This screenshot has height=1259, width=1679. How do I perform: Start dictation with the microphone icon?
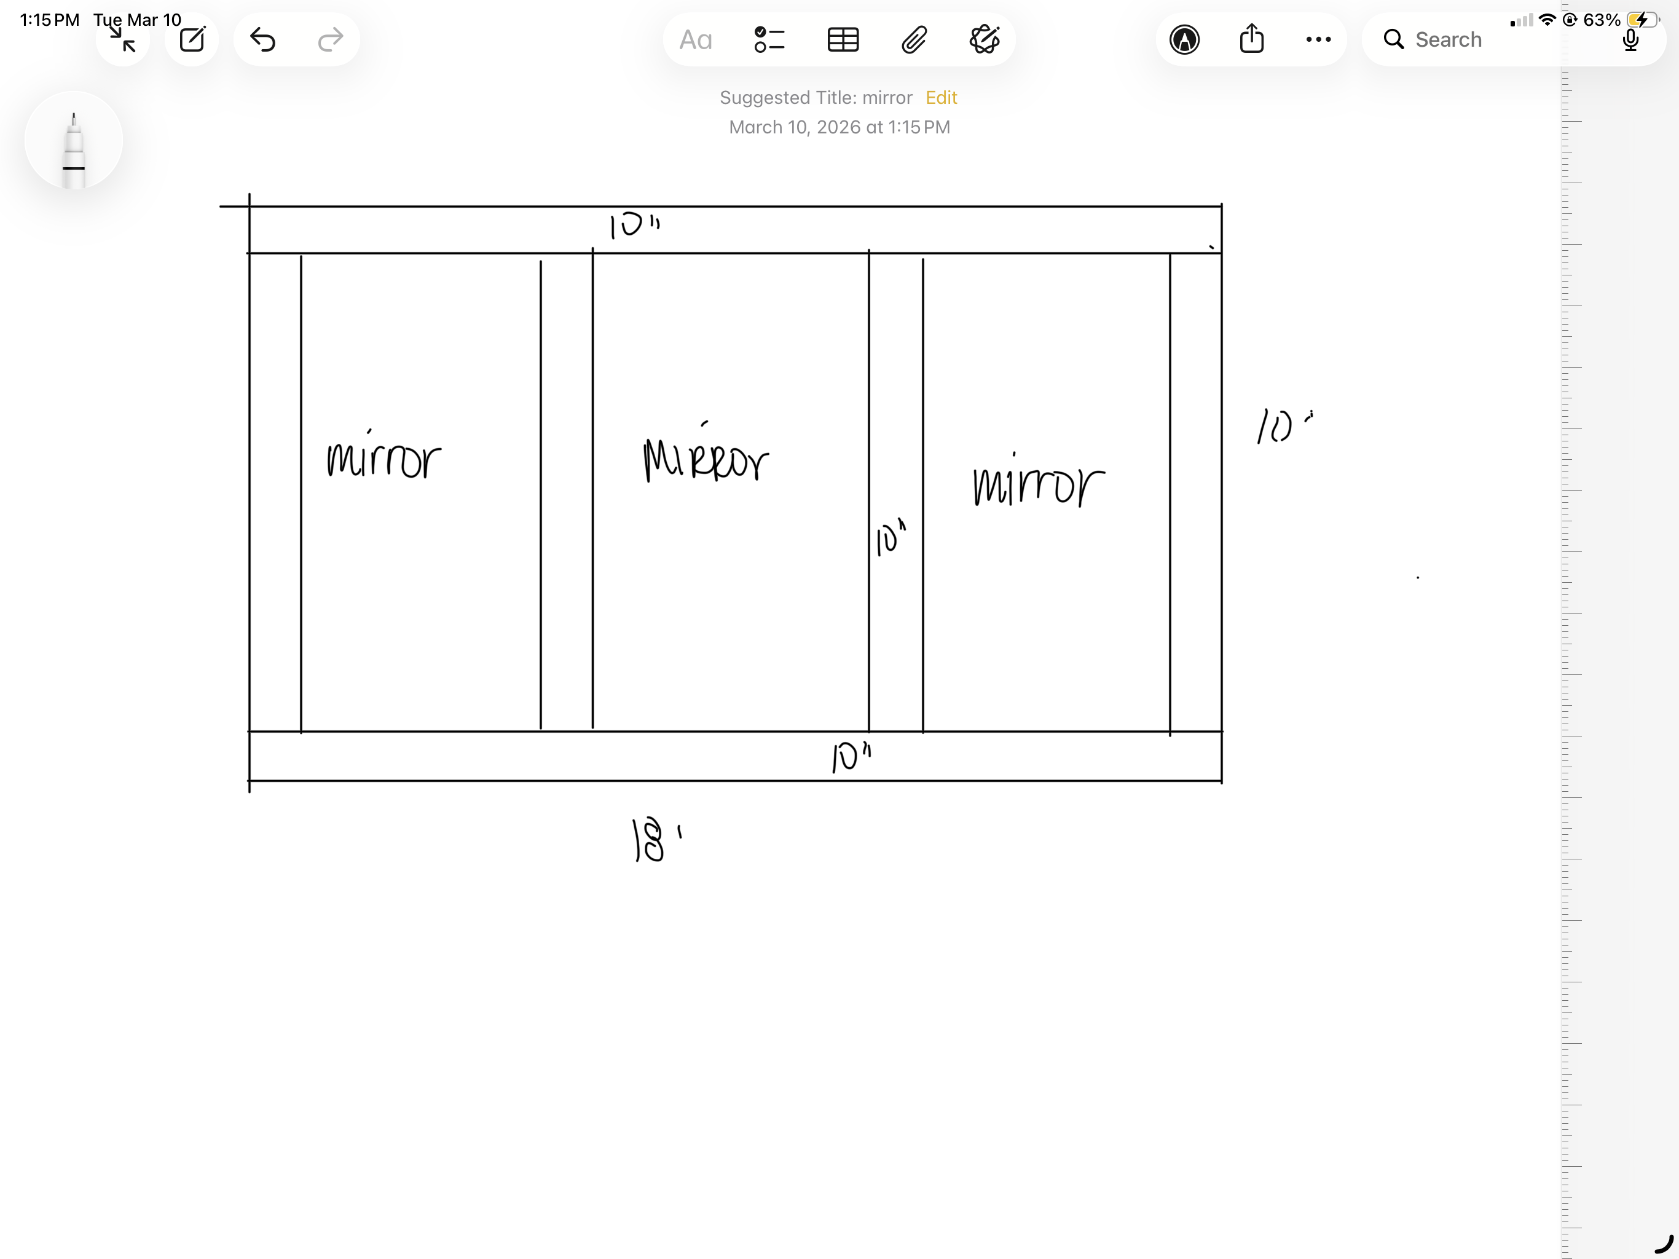1630,39
